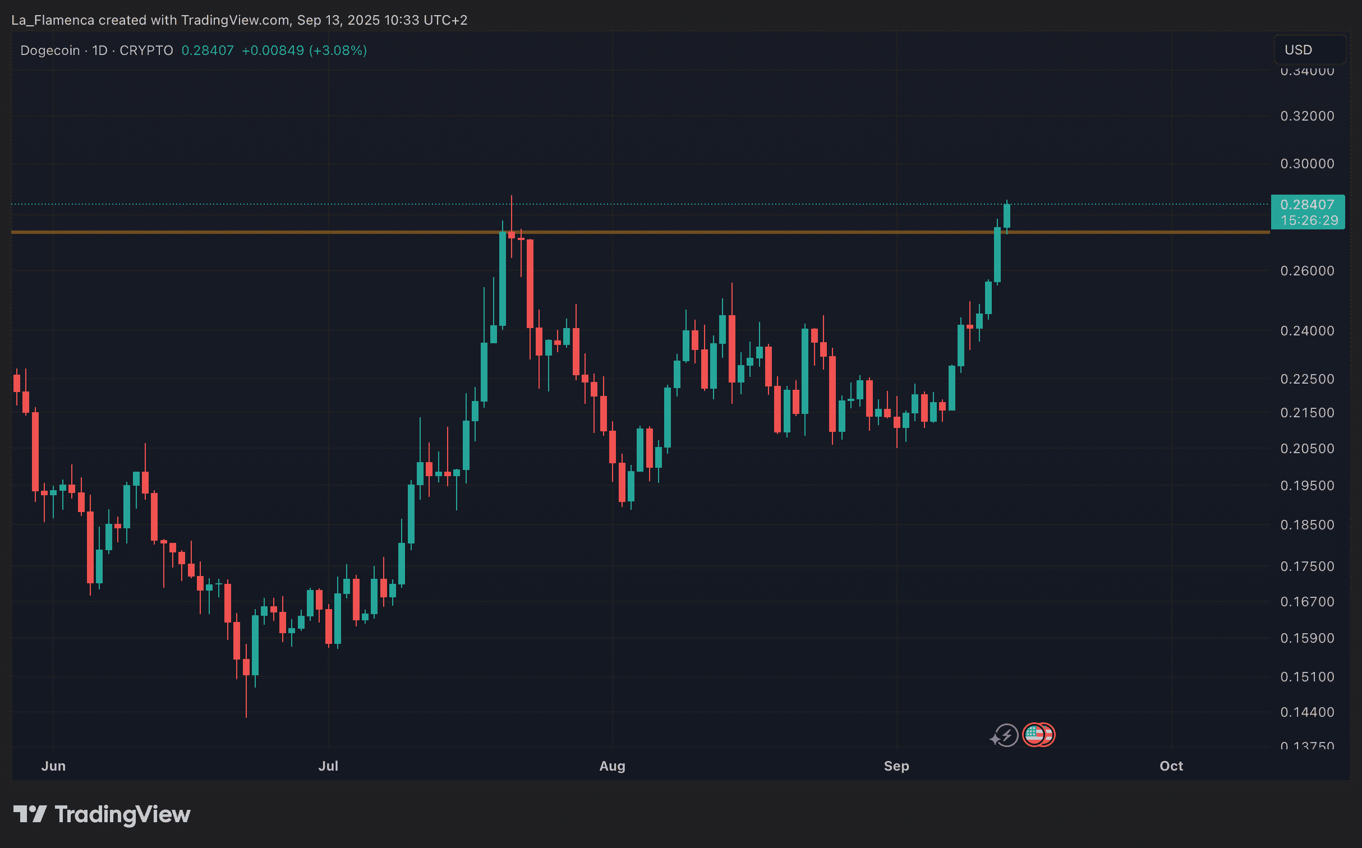Viewport: 1362px width, 848px height.
Task: Select the orange horizontal resistance line
Action: [x=641, y=232]
